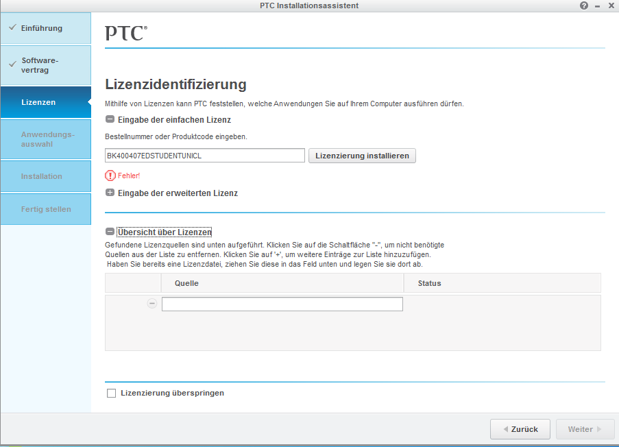
Task: Go back with Zurück button
Action: pyautogui.click(x=520, y=429)
